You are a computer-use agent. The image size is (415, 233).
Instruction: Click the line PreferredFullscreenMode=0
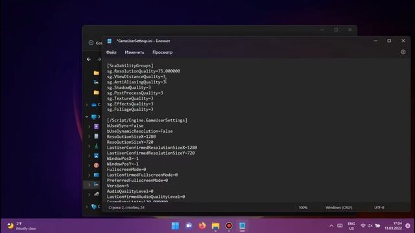[x=137, y=181]
